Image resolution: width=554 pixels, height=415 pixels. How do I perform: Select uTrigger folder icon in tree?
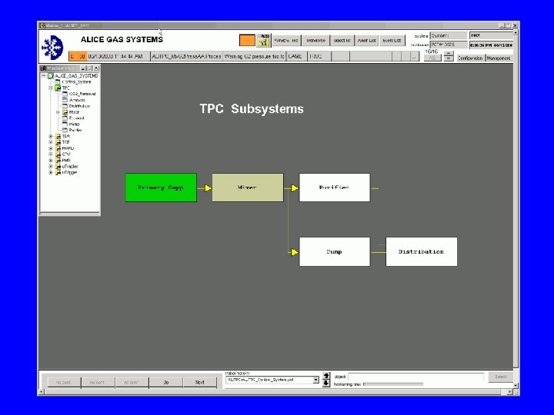58,173
